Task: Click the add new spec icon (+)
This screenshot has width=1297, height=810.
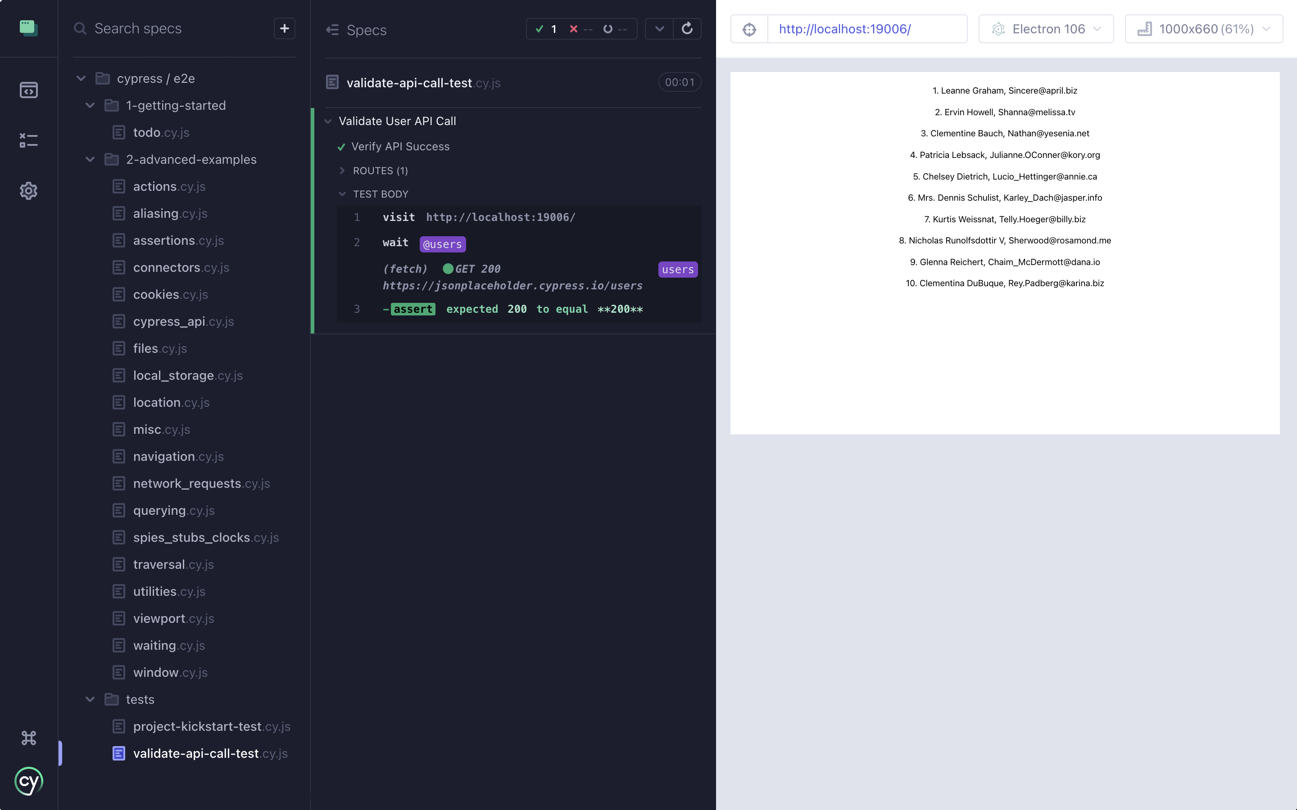Action: pos(285,29)
